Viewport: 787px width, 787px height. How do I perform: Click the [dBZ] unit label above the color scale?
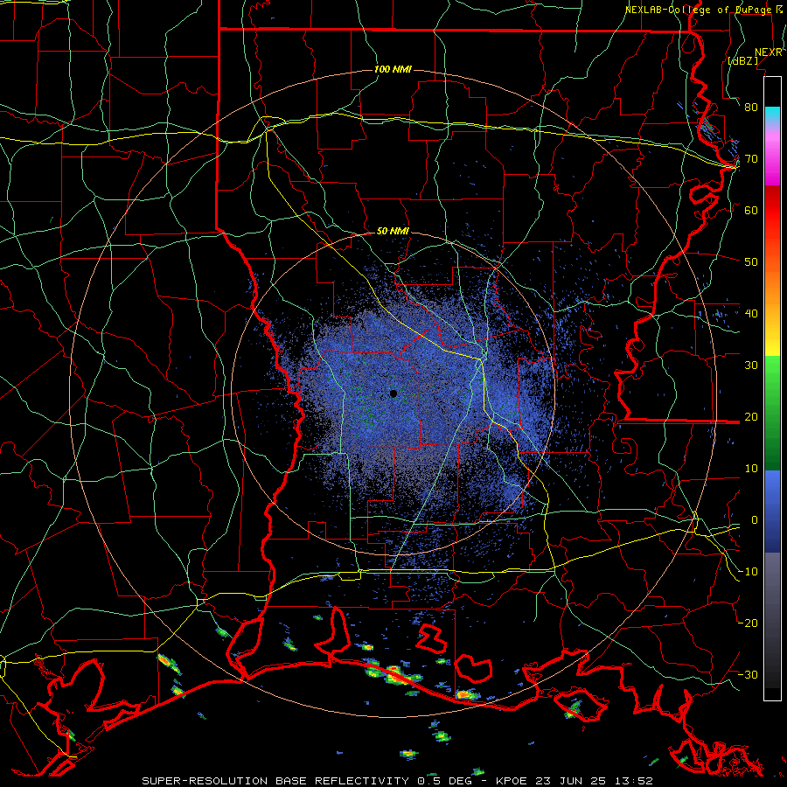(742, 61)
